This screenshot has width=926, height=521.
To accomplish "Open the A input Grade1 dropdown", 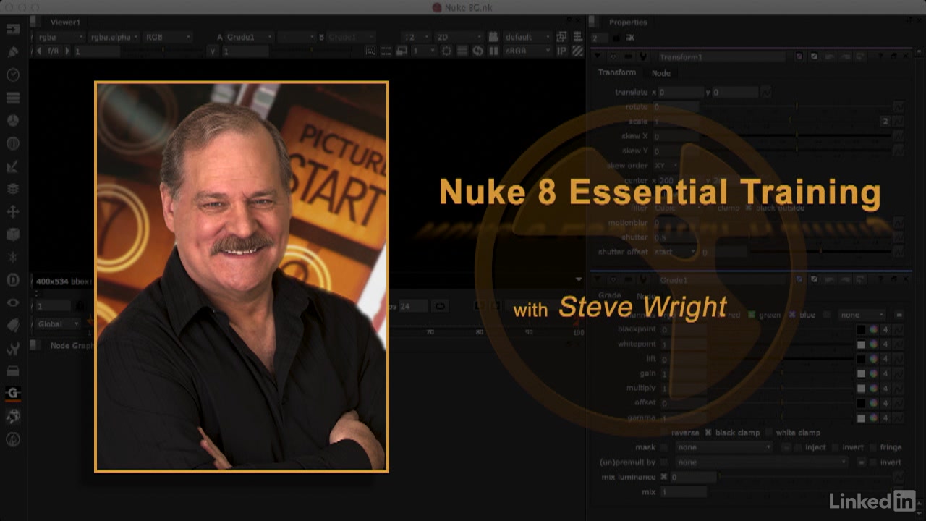I will [x=250, y=37].
